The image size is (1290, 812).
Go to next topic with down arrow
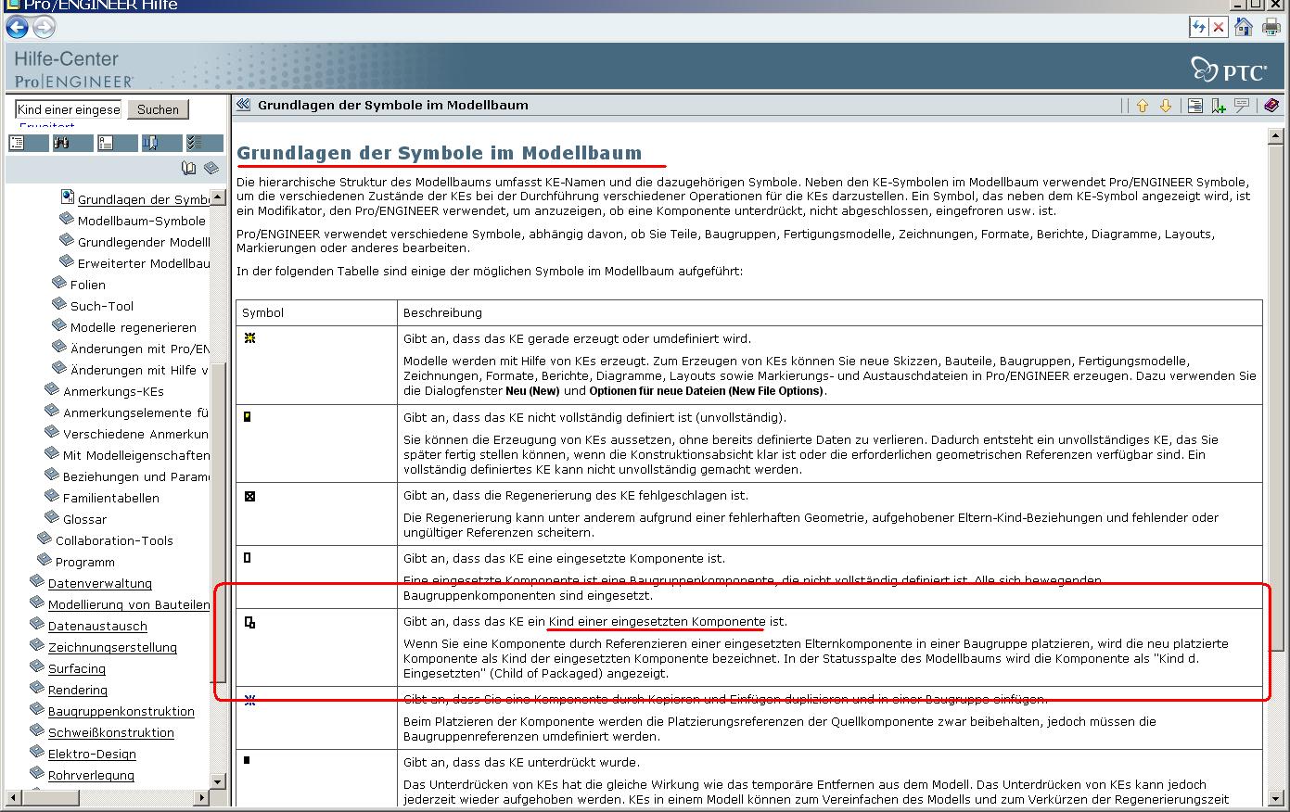click(x=1166, y=106)
